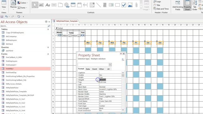Choose the Select pointer control
203x114 pixels.
(x=35, y=5)
